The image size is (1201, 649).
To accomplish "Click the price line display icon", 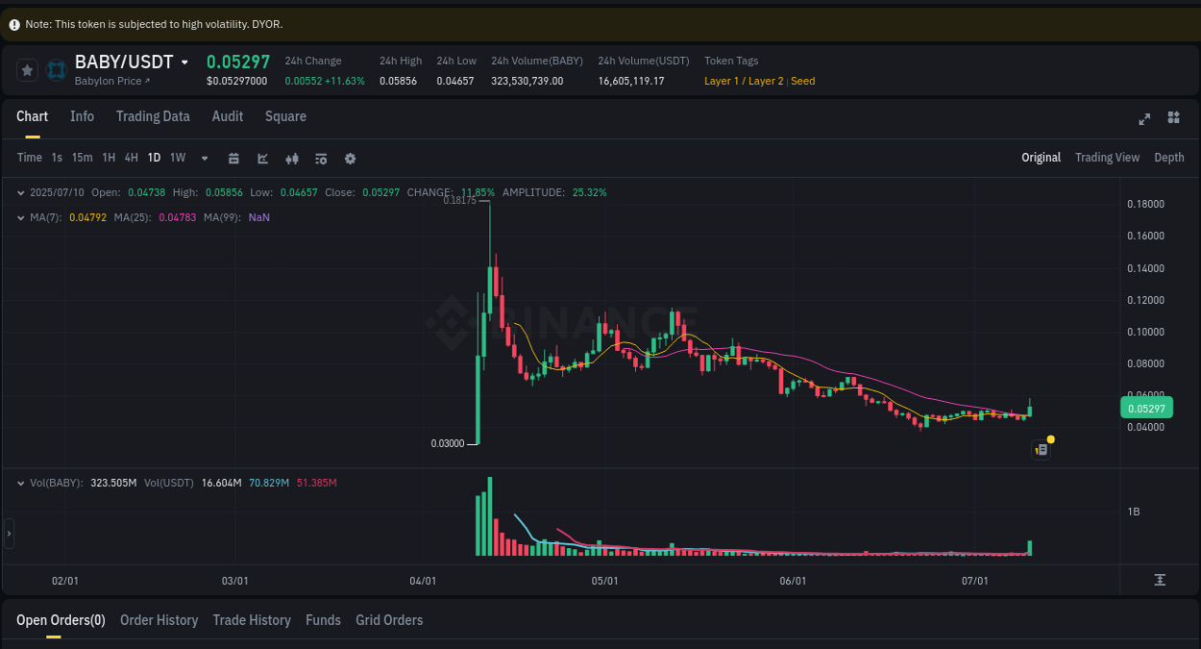I will click(321, 158).
